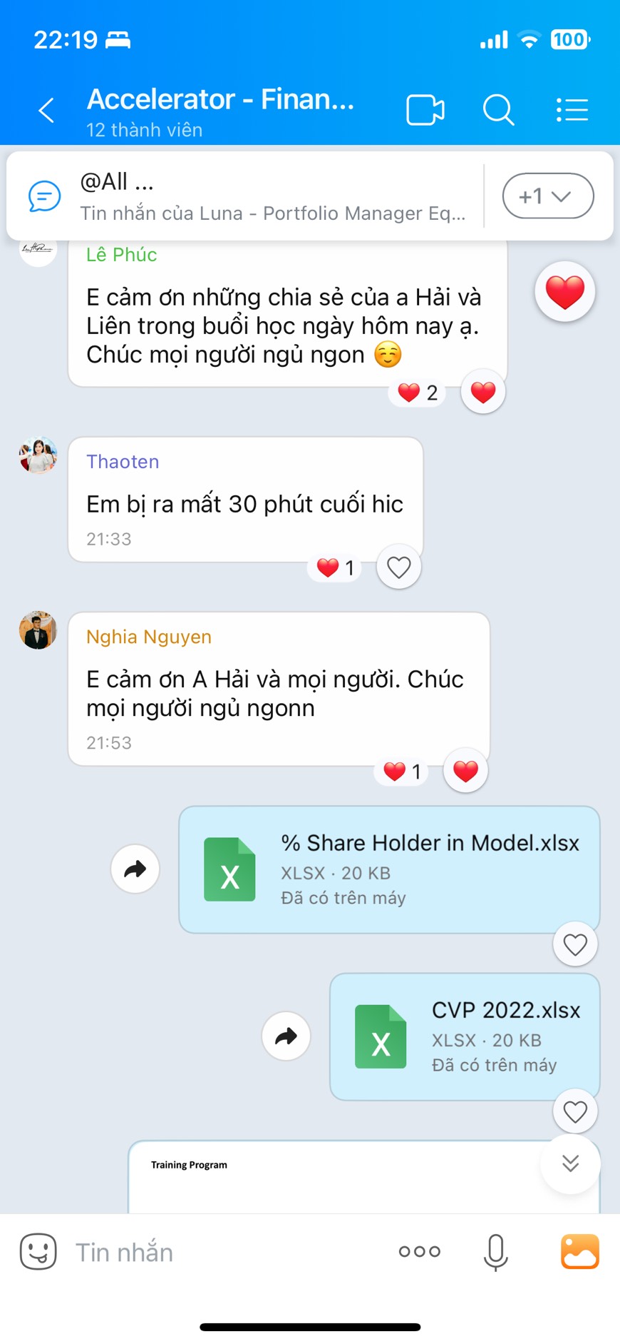Open Thaoten's avatar profile
Image resolution: width=620 pixels, height=1344 pixels.
coord(38,455)
